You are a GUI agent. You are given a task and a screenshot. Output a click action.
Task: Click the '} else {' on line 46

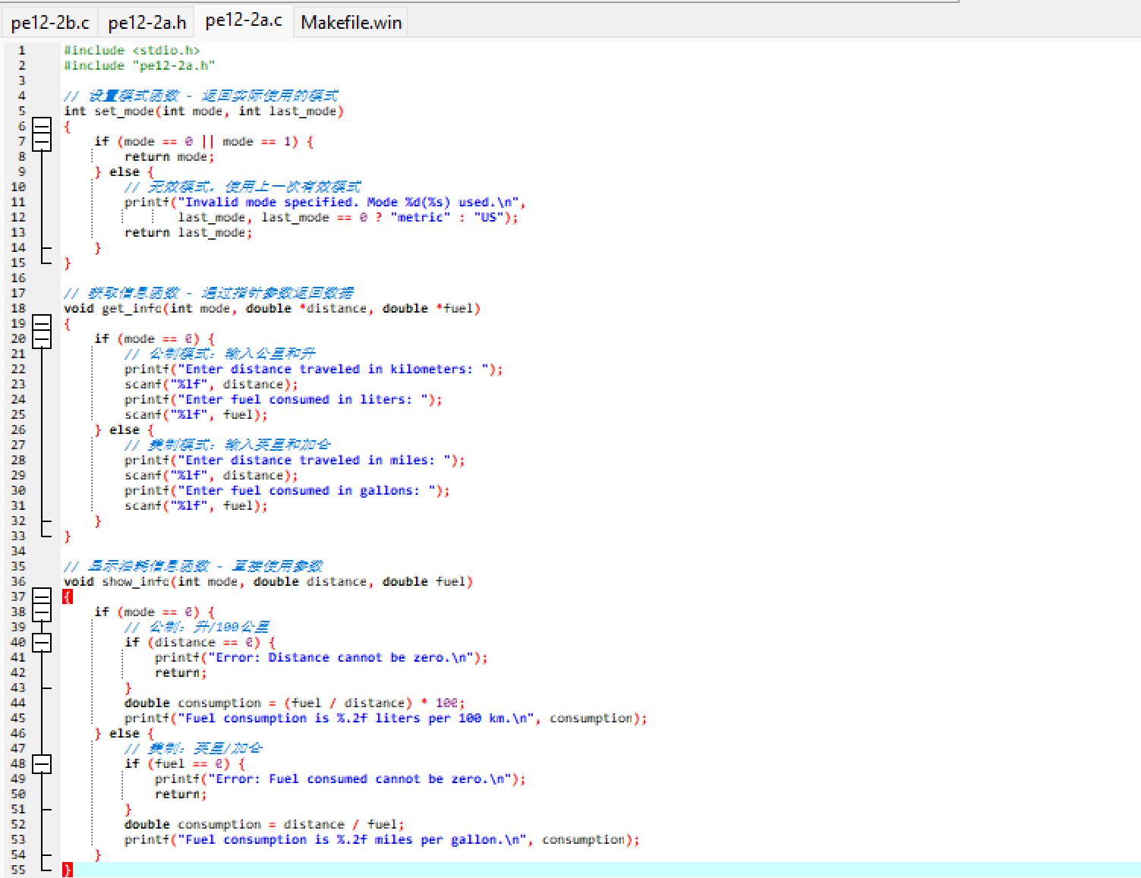125,734
